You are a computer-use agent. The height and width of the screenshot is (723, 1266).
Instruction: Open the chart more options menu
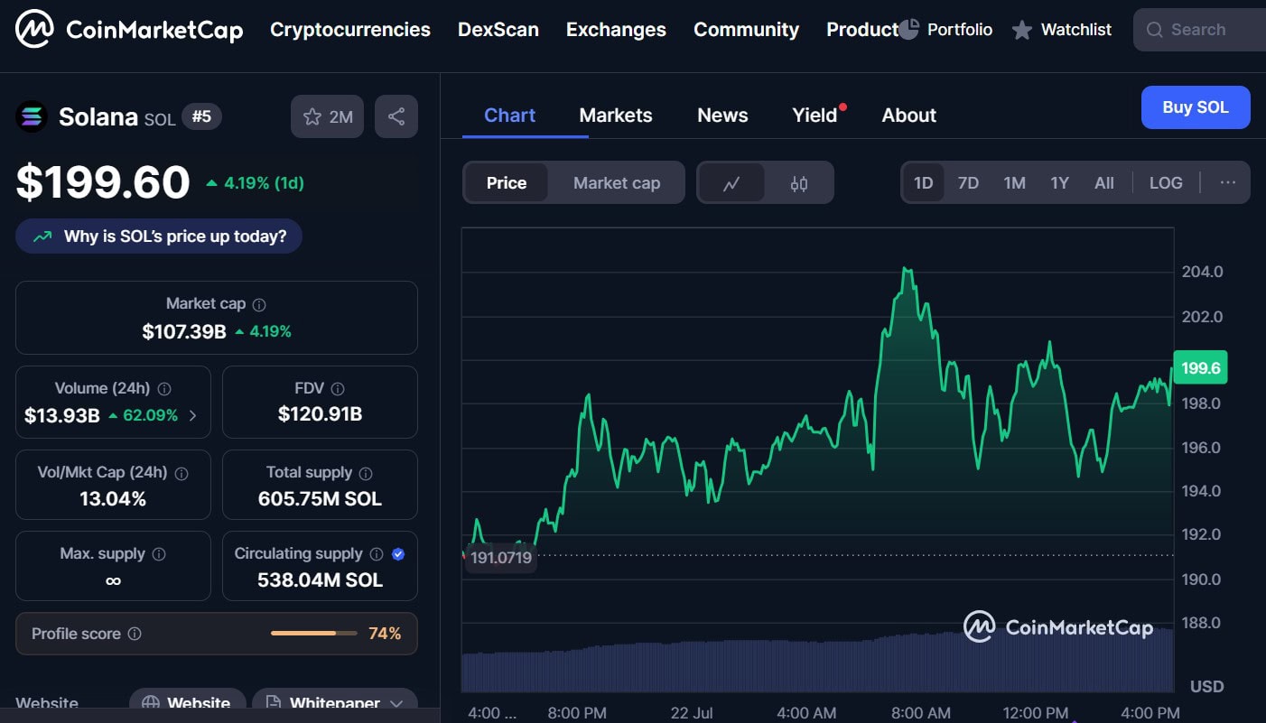[1227, 183]
